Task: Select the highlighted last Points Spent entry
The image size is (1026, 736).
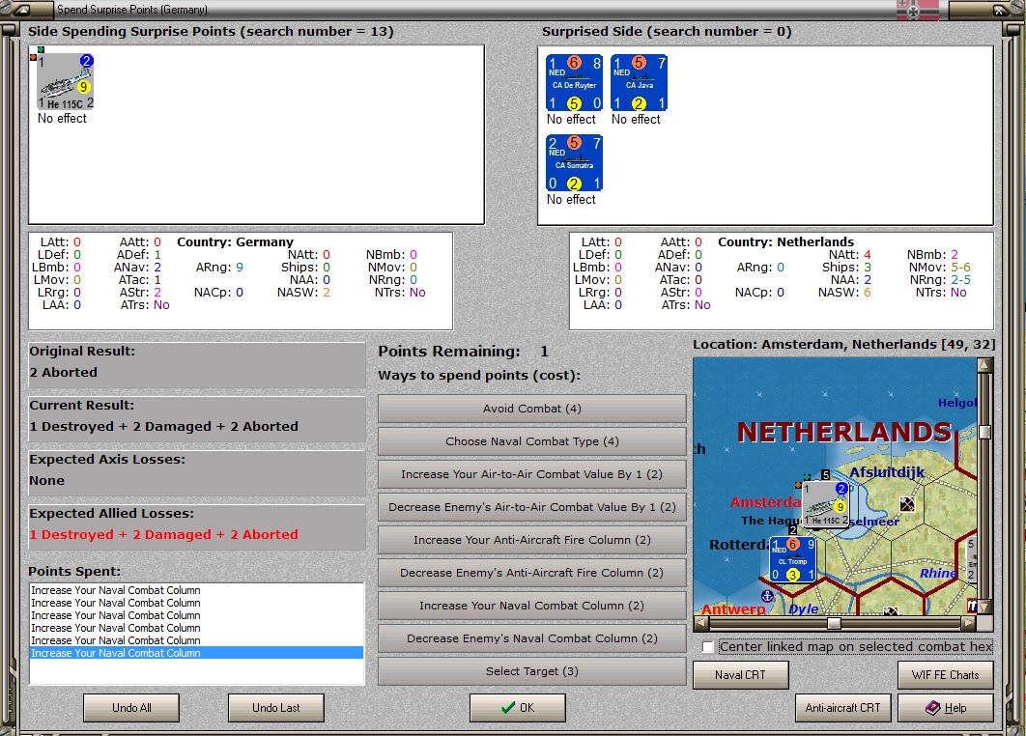Action: tap(196, 653)
